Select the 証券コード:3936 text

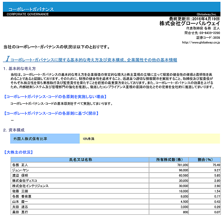[208, 38]
